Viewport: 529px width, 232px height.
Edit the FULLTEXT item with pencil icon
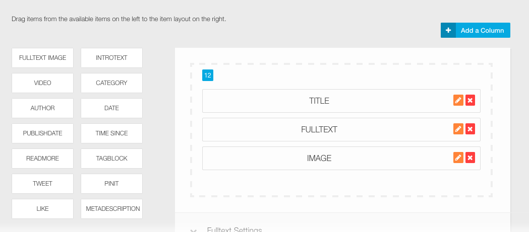point(458,129)
